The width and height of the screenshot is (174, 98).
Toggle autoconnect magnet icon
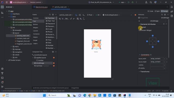point(63,19)
